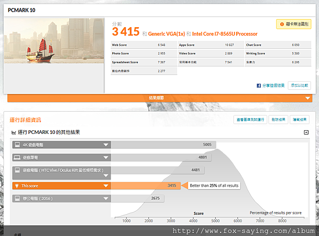Click the Apps Score row
The height and width of the screenshot is (236, 319).
(211, 45)
